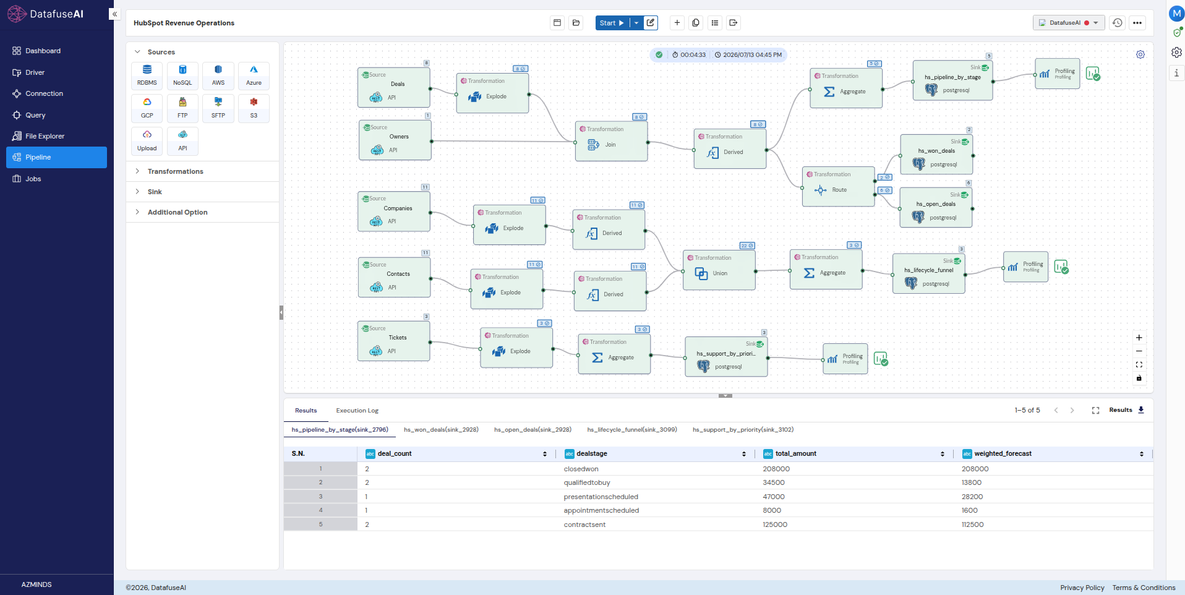Collapse the left sidebar with double-chevron icon
The image size is (1185, 595).
114,14
